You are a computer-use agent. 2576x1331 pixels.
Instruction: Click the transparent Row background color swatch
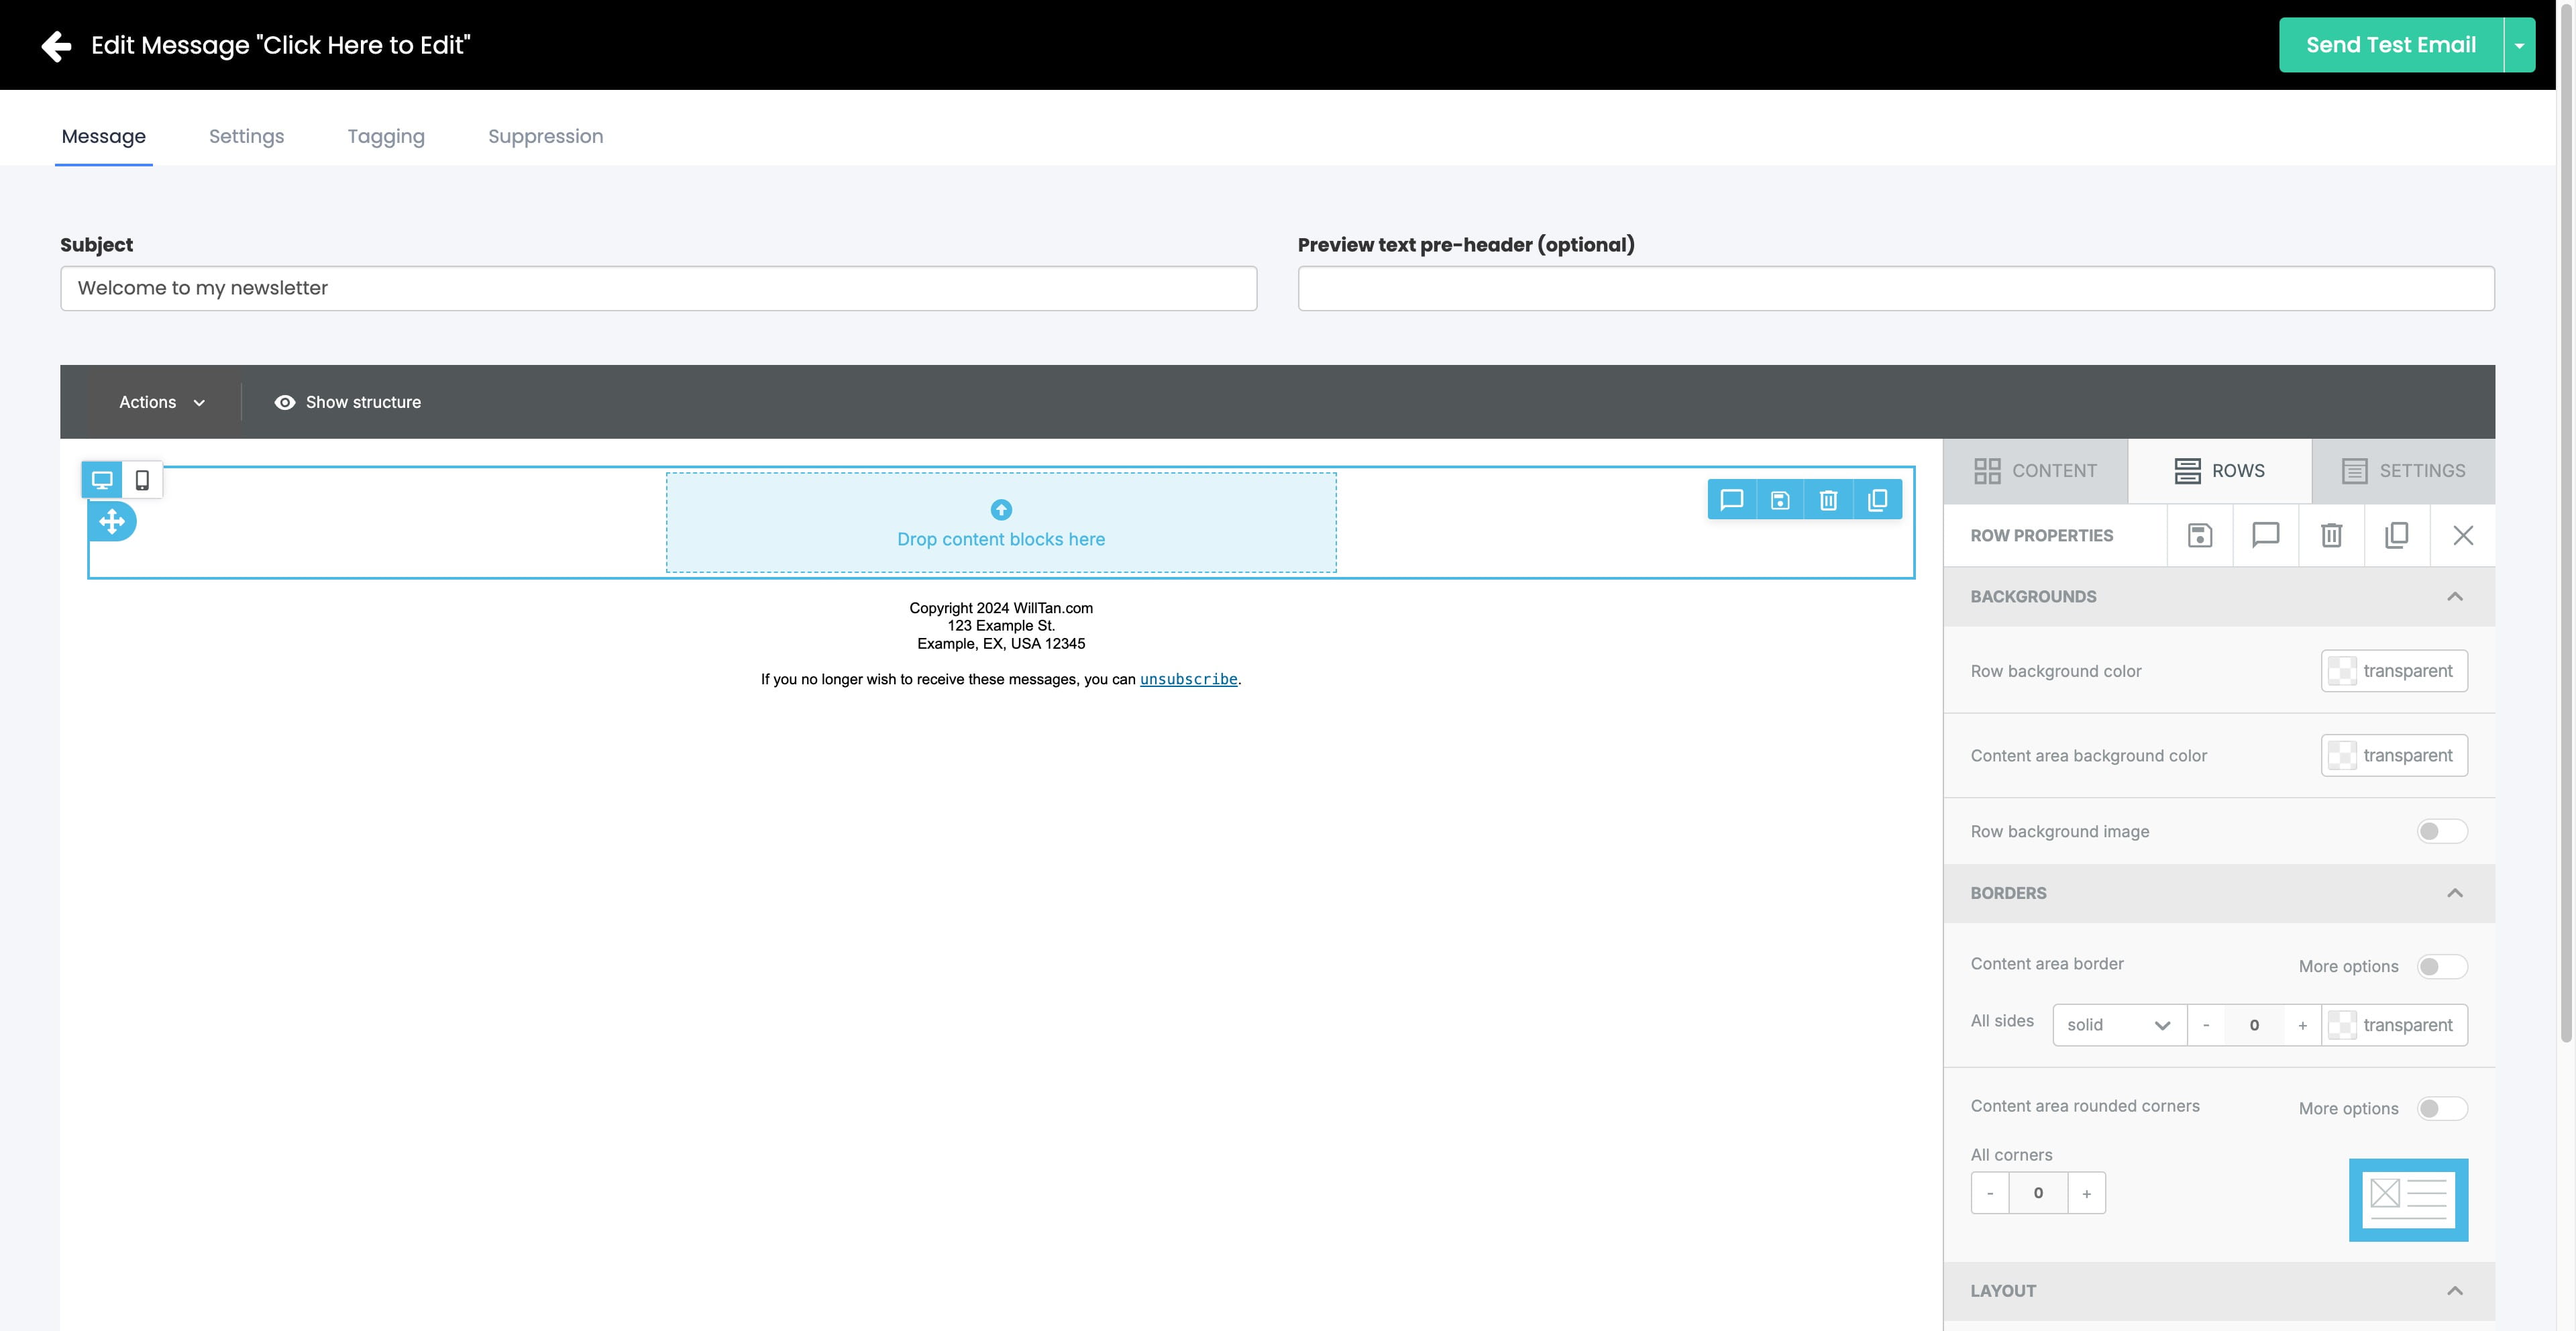click(x=2394, y=670)
